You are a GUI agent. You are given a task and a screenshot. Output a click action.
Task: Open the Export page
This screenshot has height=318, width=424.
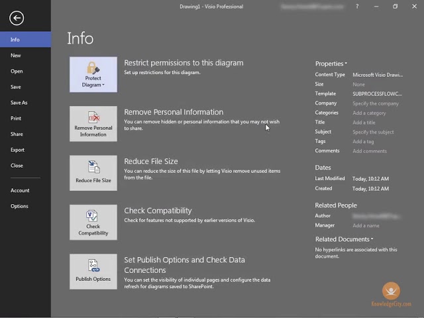pos(25,150)
